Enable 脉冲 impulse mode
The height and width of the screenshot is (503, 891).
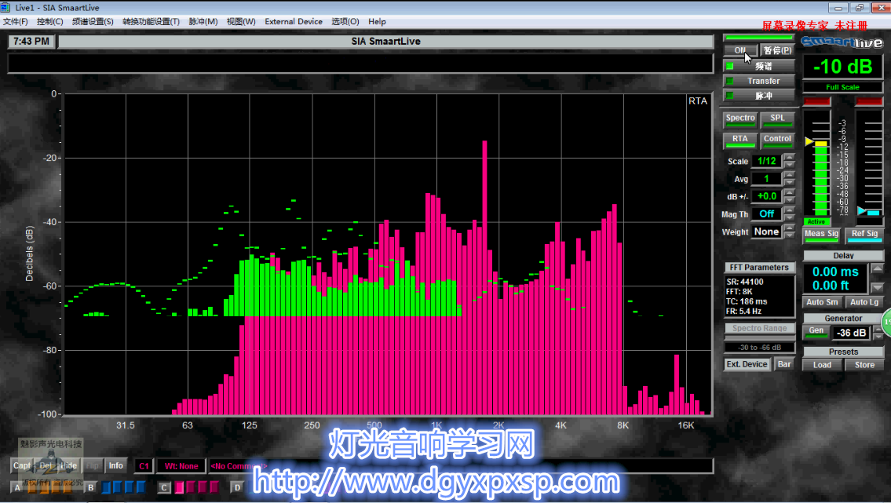(758, 96)
